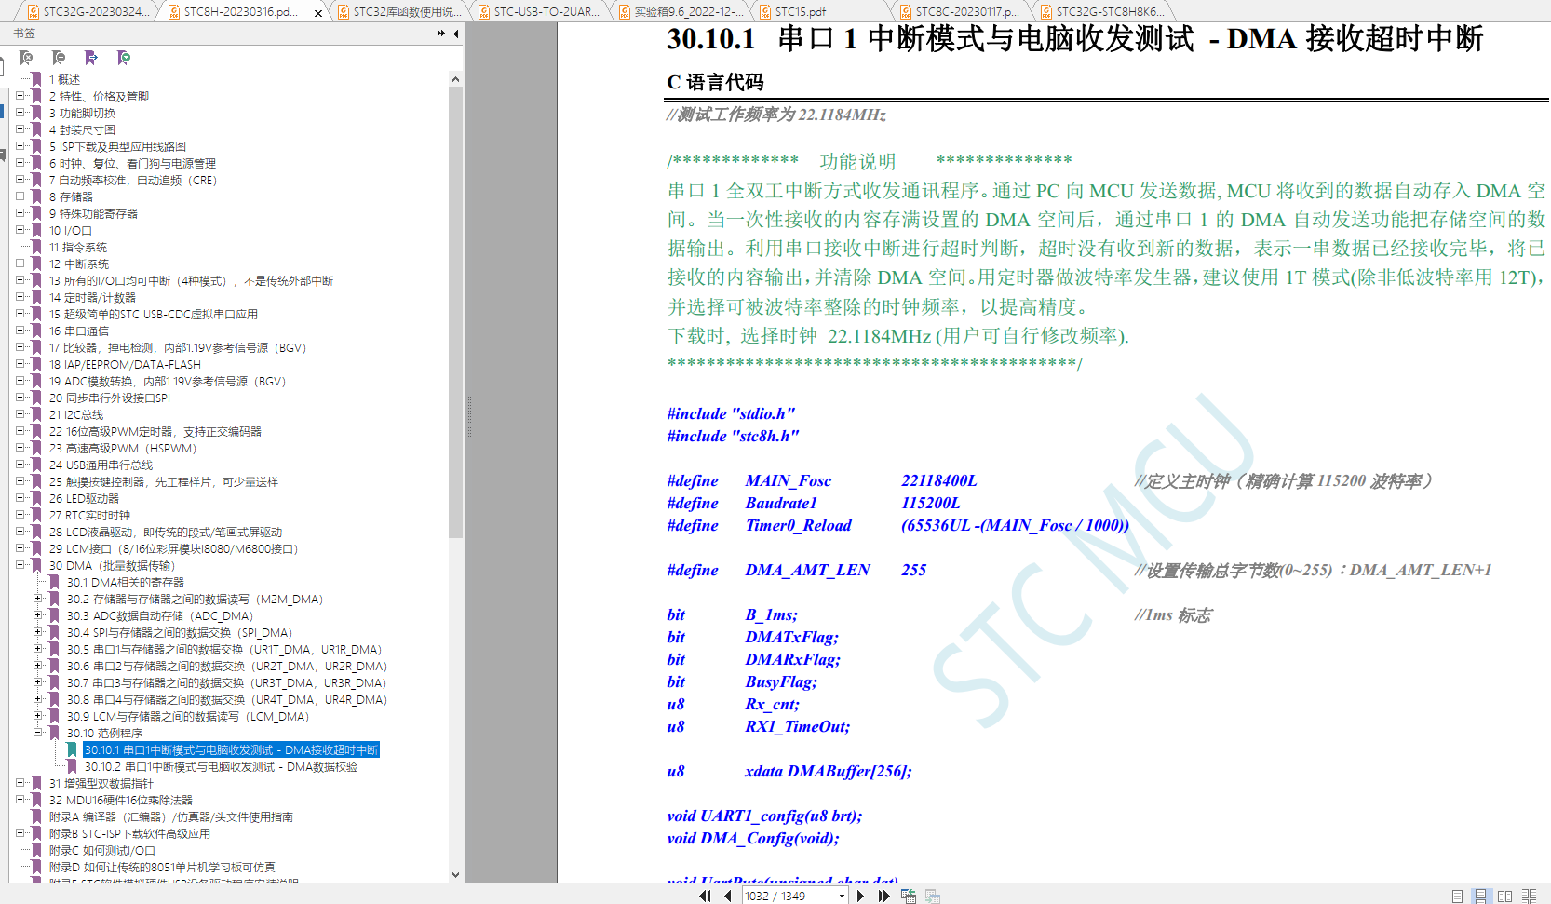Collapse bookmark 30.10 范例程序
The width and height of the screenshot is (1551, 904).
[x=38, y=733]
